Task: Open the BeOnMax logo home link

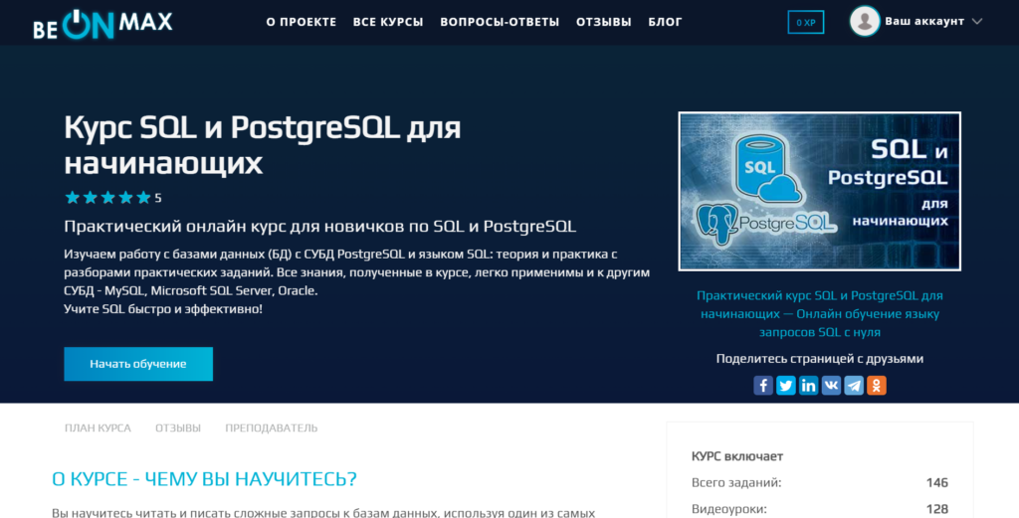Action: [102, 24]
